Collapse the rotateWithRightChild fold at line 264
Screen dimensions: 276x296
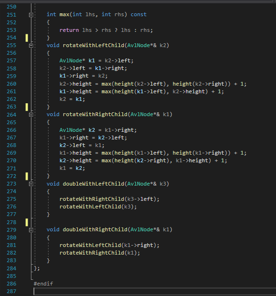point(31,115)
